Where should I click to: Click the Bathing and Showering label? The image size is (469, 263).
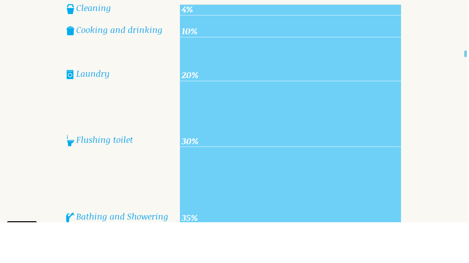(x=122, y=217)
